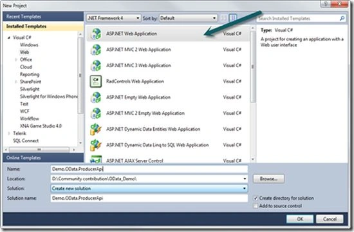Select Test template category

[x=24, y=104]
